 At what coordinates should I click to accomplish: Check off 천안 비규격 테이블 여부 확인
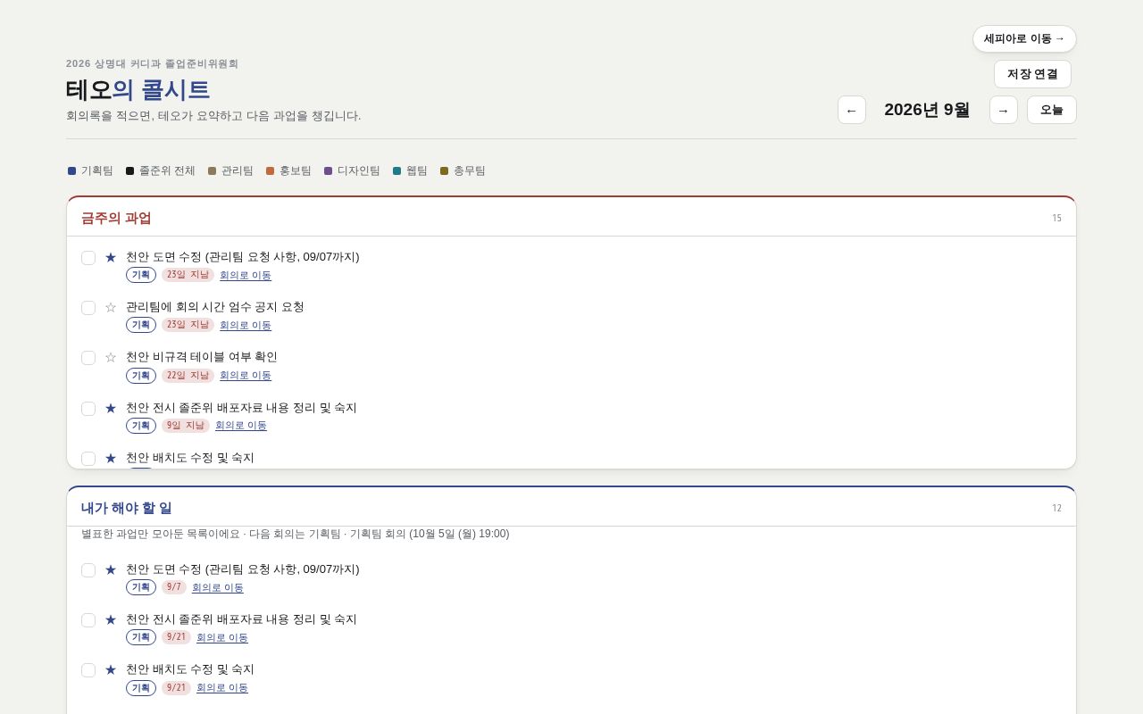coord(88,358)
